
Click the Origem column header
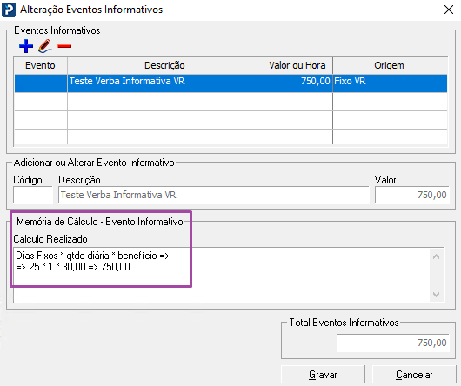tap(390, 65)
